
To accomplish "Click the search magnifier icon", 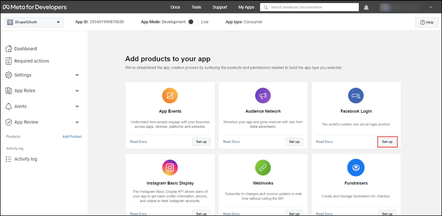I will [x=266, y=7].
